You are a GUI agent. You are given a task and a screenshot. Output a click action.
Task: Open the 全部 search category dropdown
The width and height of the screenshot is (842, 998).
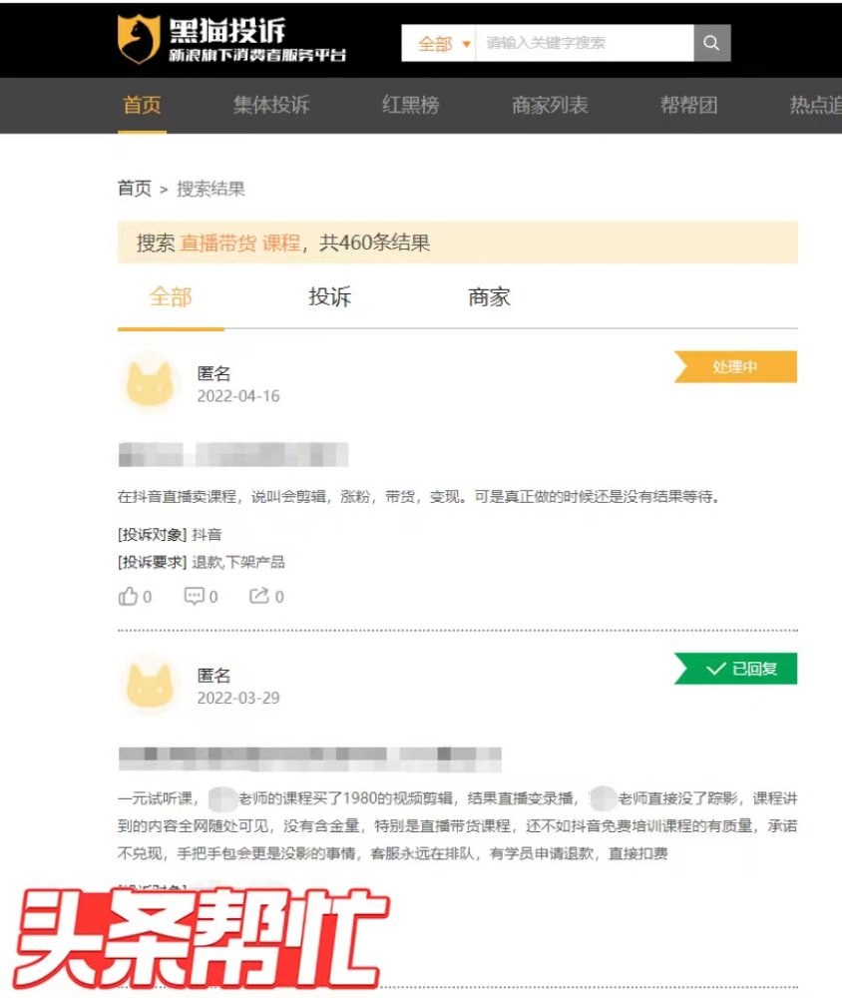(x=439, y=43)
